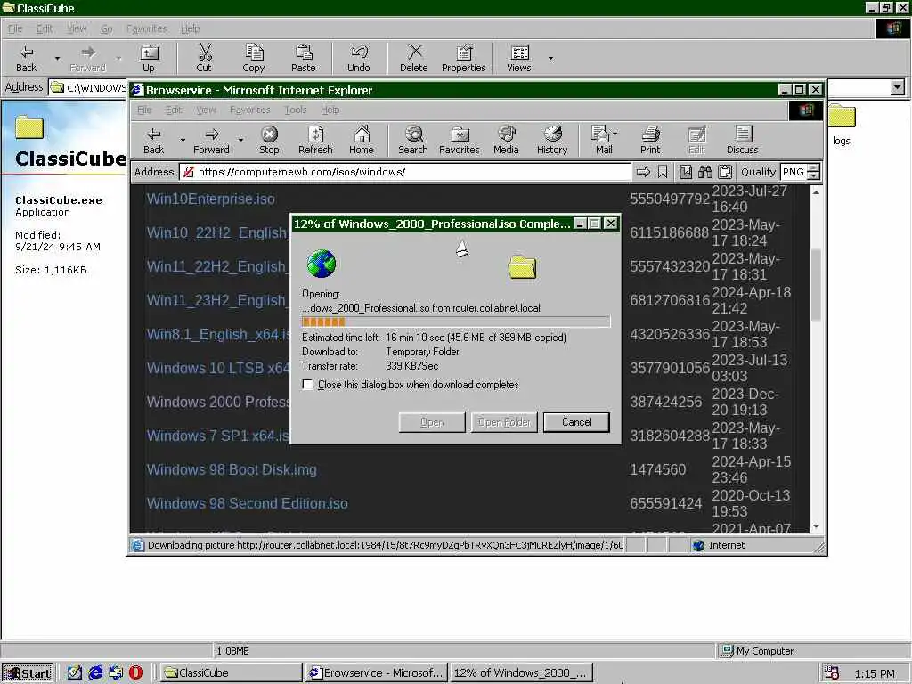Change the Quality PNG spinner value

tap(814, 172)
